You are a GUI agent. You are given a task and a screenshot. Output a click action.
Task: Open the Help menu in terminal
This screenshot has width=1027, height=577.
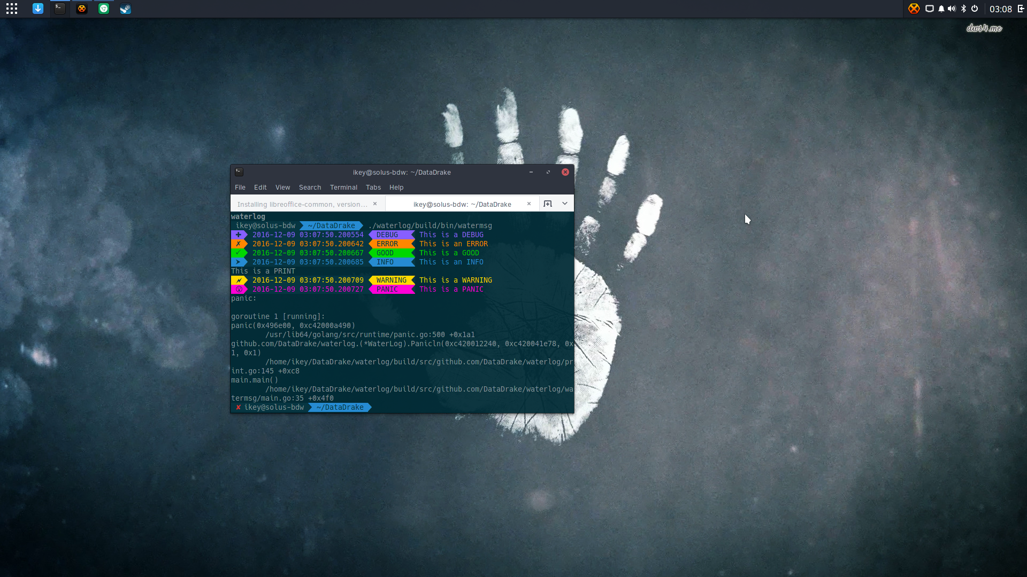[396, 188]
